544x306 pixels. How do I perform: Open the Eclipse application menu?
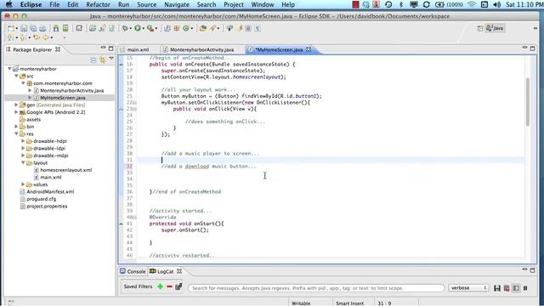(31, 4)
